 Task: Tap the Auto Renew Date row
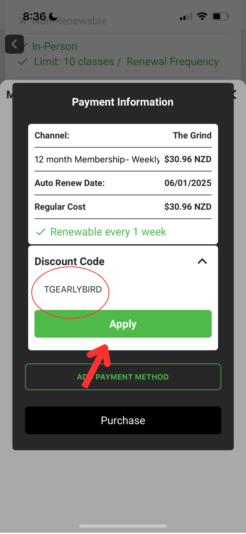point(123,183)
